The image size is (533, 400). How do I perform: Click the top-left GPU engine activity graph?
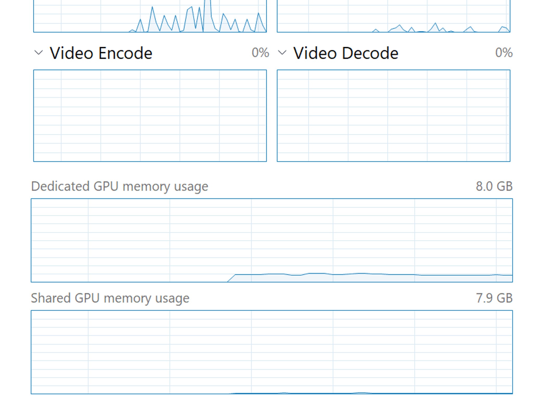pyautogui.click(x=150, y=16)
